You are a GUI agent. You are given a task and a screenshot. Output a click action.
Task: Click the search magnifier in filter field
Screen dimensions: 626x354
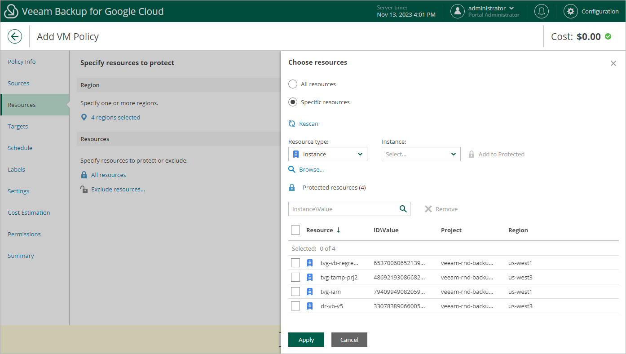(x=403, y=209)
